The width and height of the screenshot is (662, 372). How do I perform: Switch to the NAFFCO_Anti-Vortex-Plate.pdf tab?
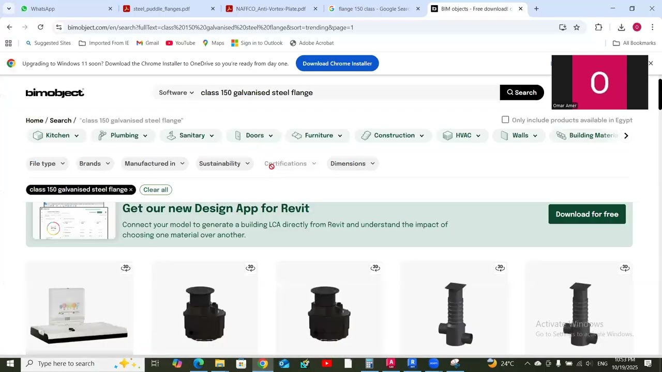[272, 9]
